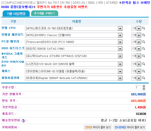Click the 구분 column header
Screen dimensions: 151x131
(x=13, y=21)
